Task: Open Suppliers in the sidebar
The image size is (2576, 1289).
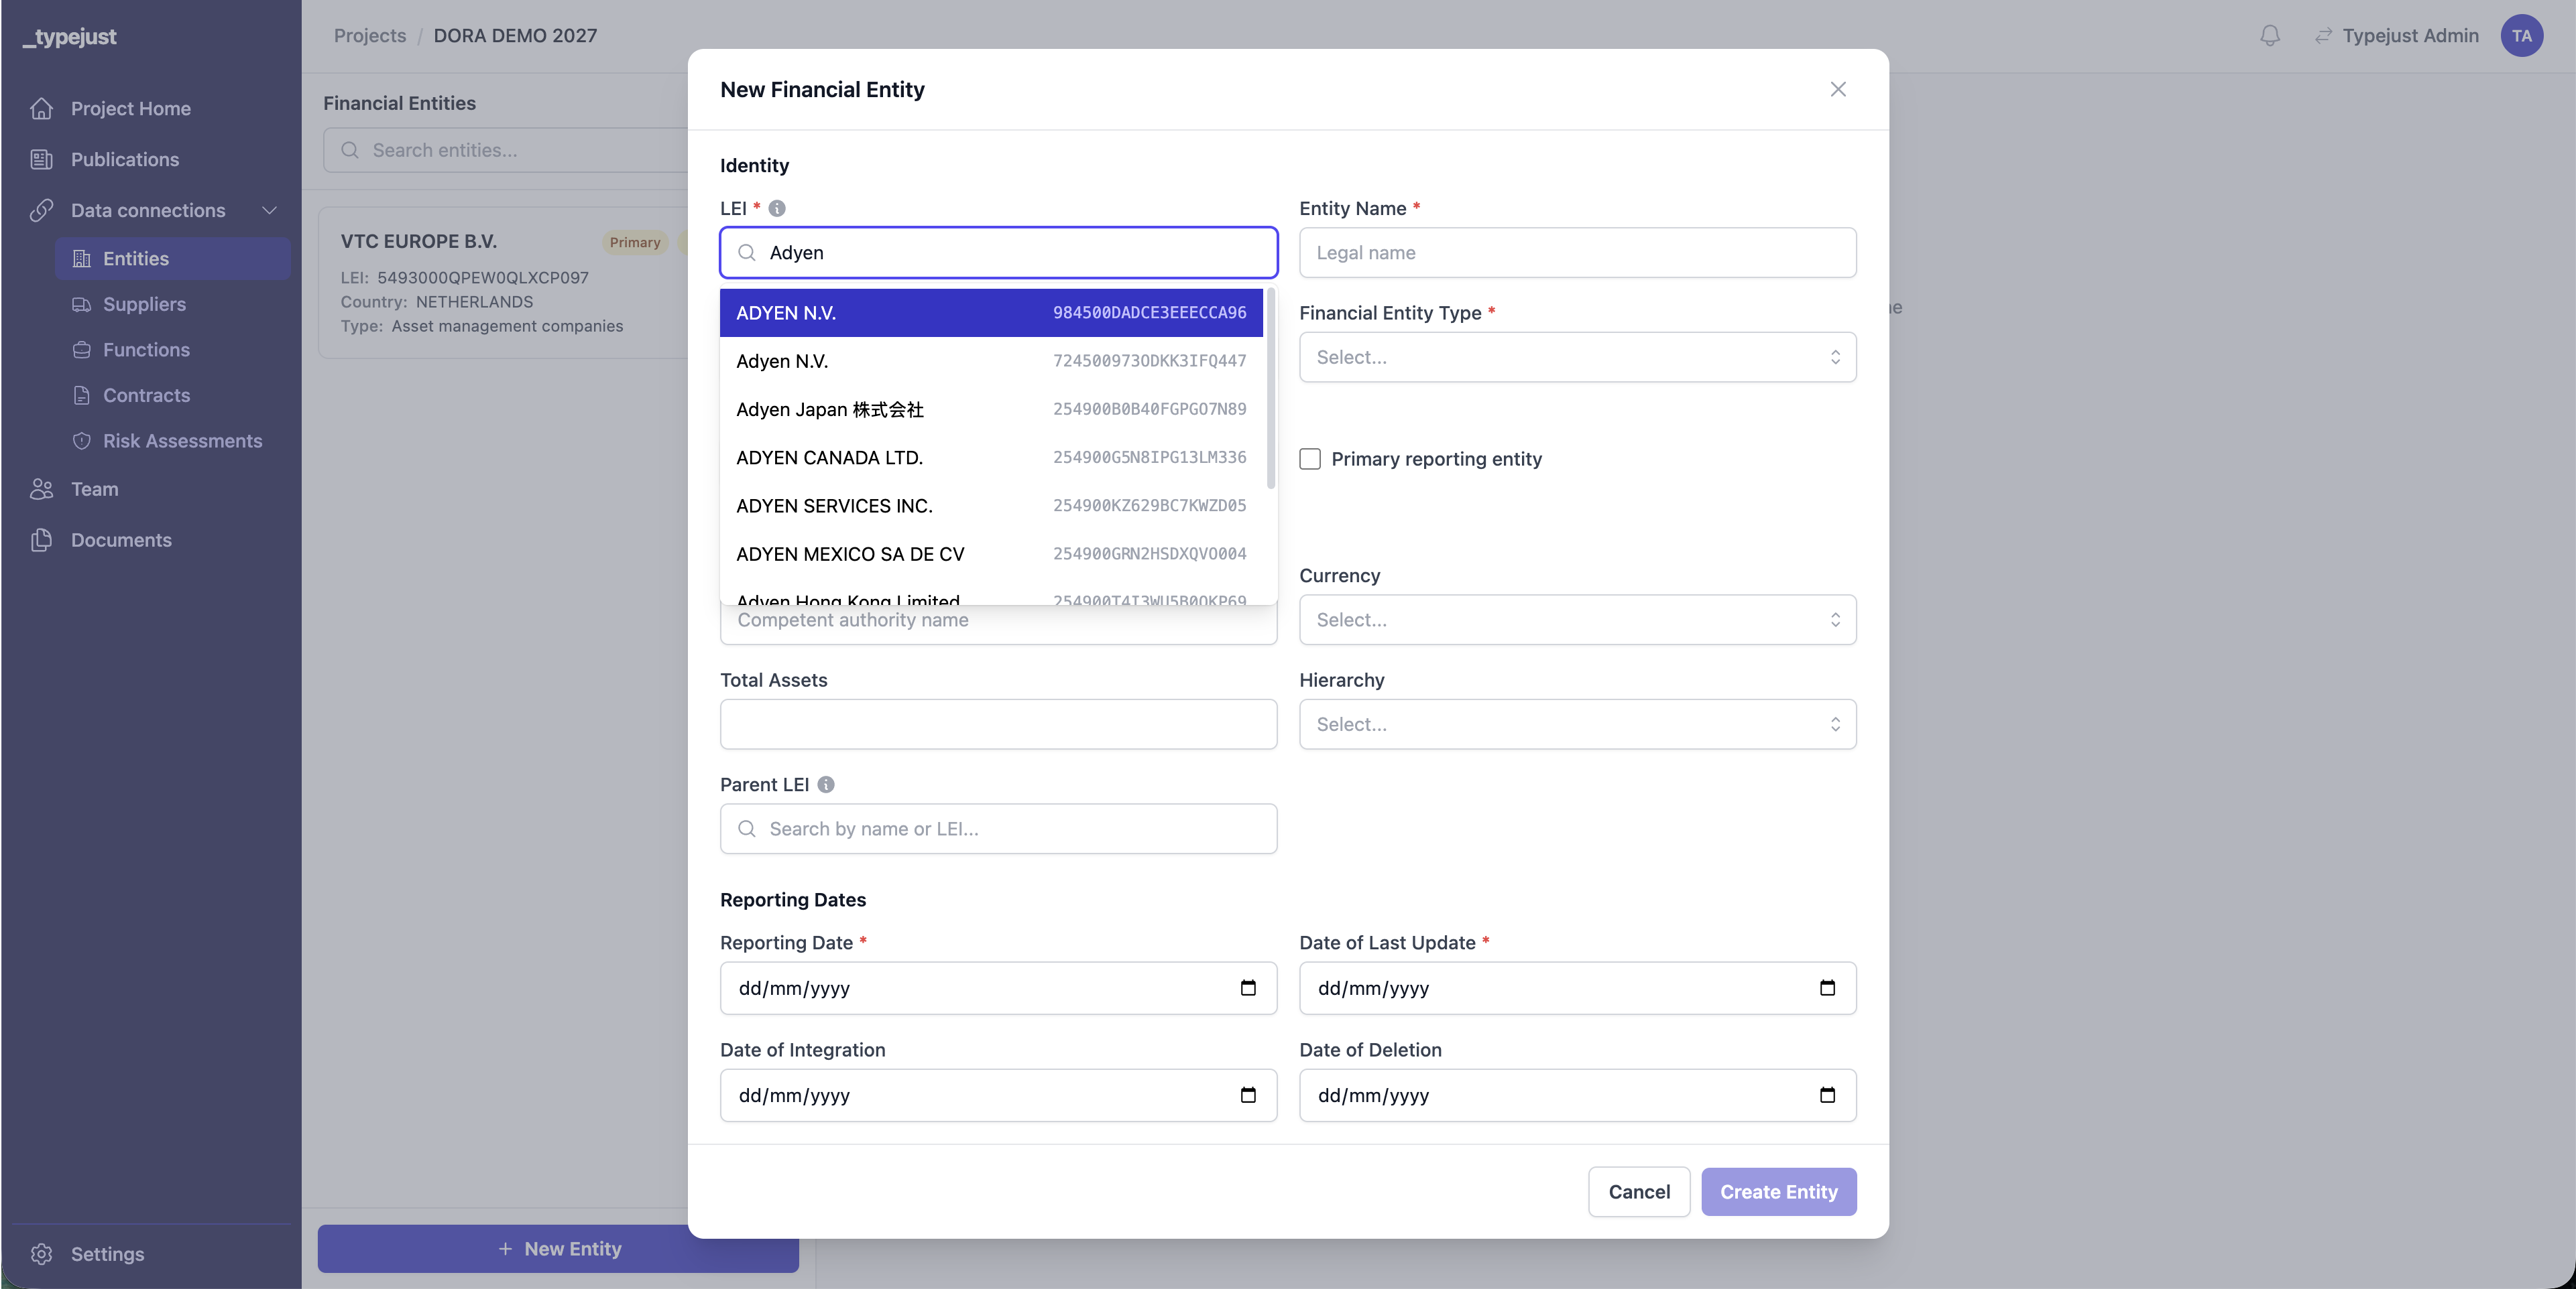Action: click(x=144, y=303)
